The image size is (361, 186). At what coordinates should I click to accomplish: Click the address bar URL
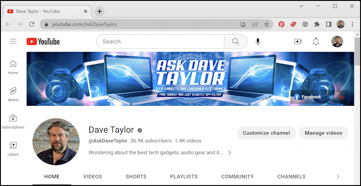pyautogui.click(x=84, y=24)
